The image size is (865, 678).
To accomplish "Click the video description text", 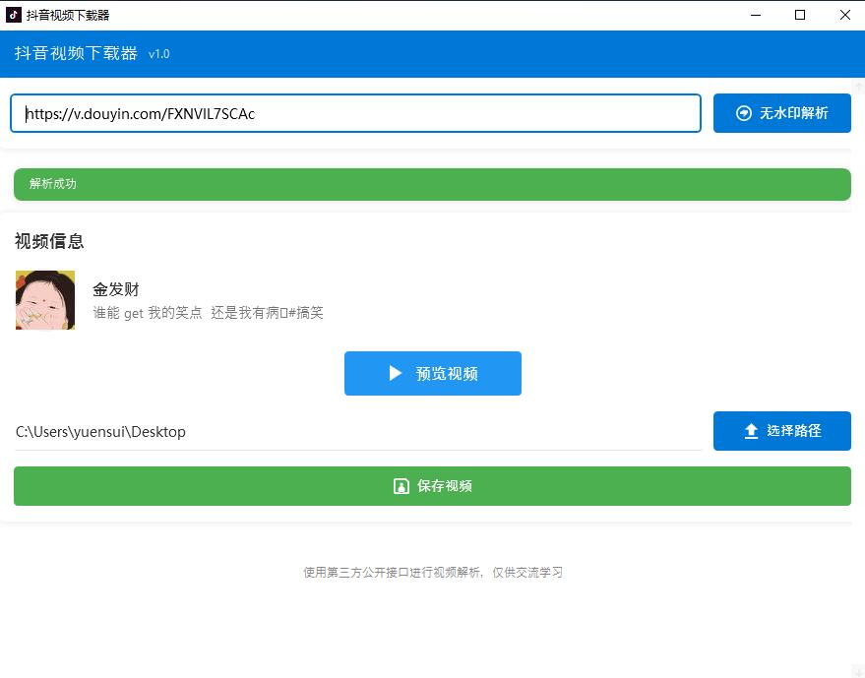I will [x=208, y=313].
